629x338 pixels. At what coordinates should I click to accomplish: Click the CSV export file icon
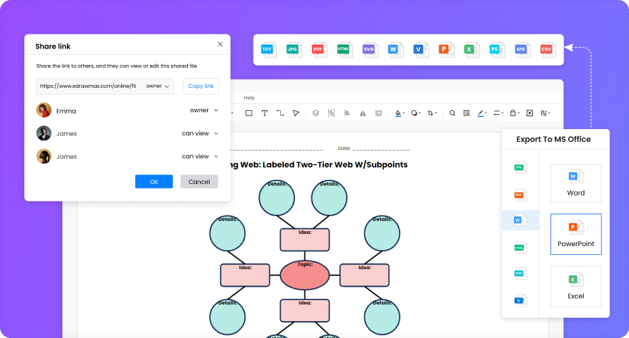(x=546, y=49)
